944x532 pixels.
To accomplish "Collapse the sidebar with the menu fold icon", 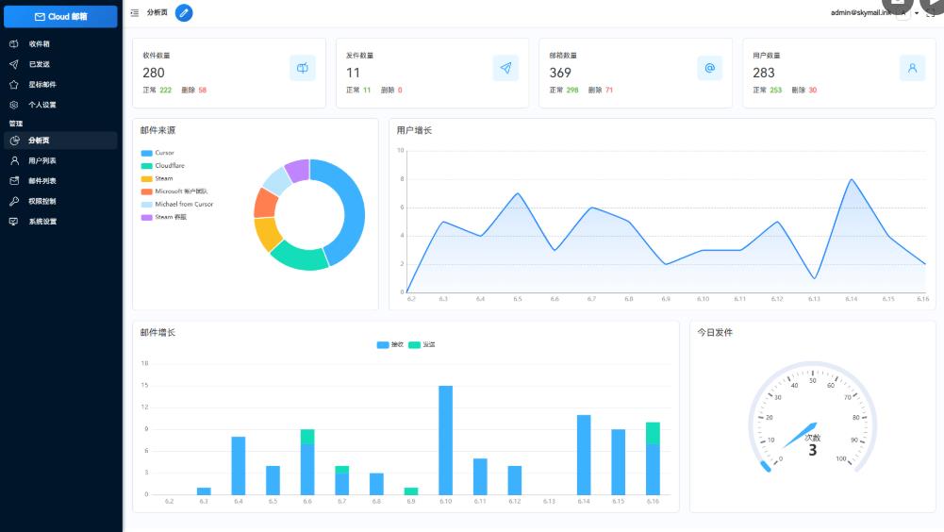I will click(135, 13).
